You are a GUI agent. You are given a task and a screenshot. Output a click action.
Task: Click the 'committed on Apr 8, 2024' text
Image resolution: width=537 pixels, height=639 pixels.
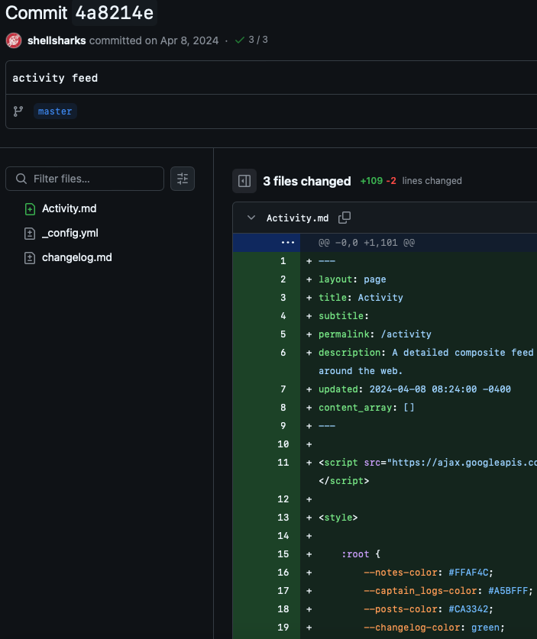(x=154, y=40)
